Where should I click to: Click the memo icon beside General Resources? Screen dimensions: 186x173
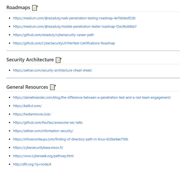pyautogui.click(x=53, y=87)
